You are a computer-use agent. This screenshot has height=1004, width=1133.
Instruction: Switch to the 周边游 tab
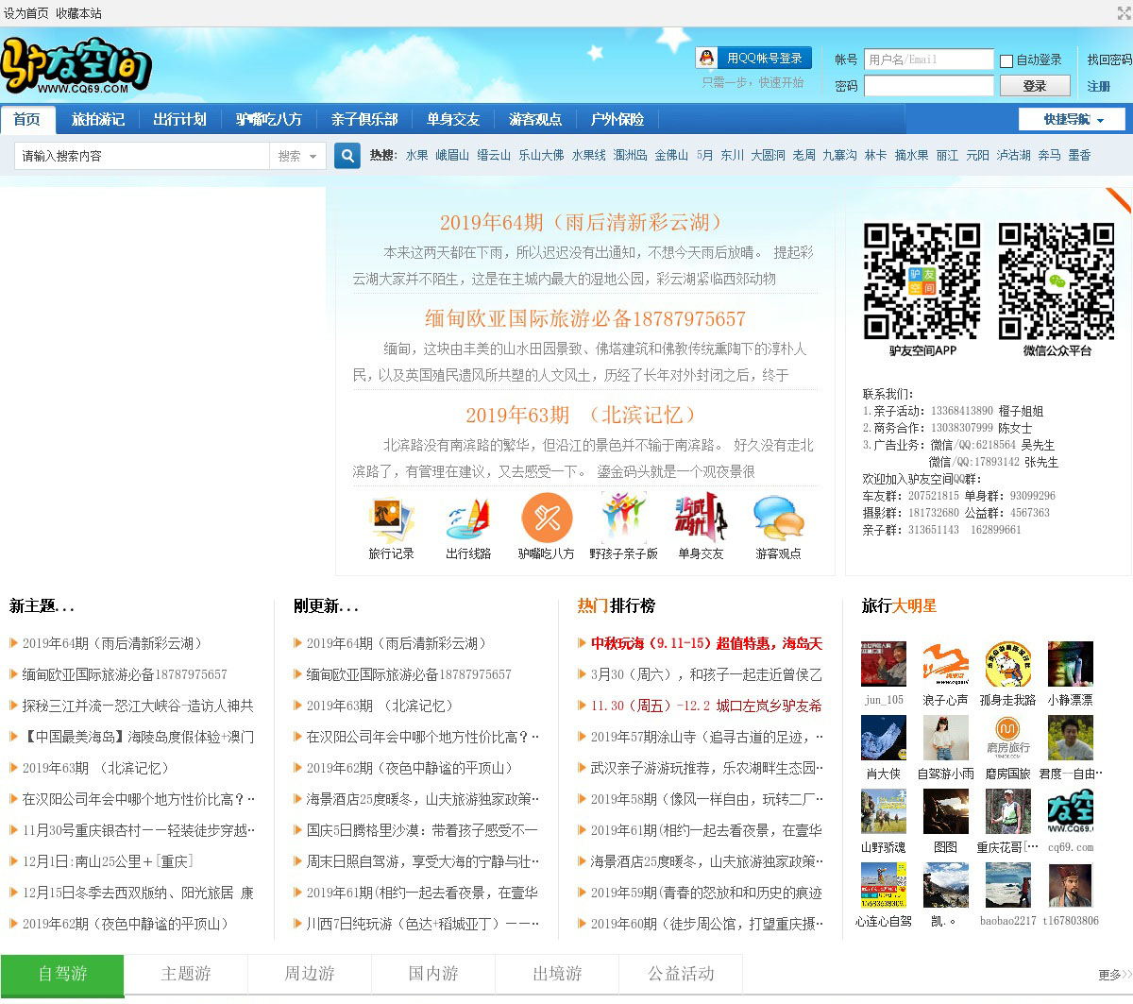click(x=310, y=974)
